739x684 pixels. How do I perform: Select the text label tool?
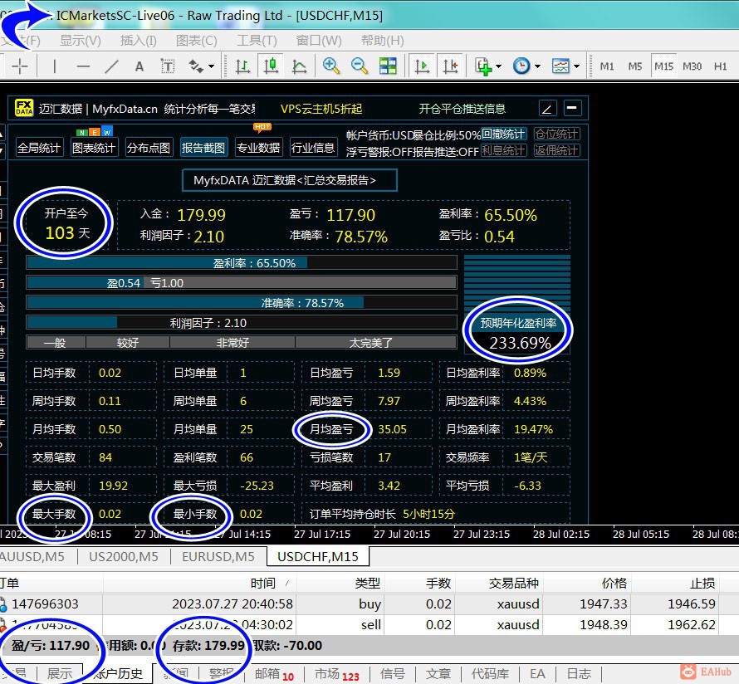pyautogui.click(x=167, y=66)
